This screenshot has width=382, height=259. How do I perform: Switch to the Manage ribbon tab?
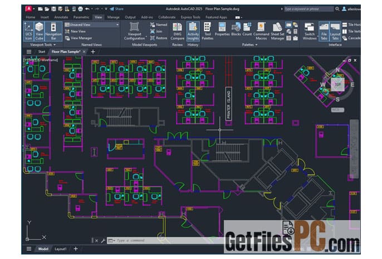[x=113, y=17]
